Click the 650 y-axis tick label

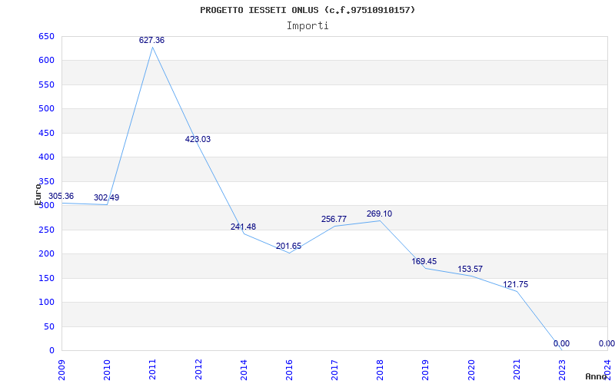[x=46, y=36]
